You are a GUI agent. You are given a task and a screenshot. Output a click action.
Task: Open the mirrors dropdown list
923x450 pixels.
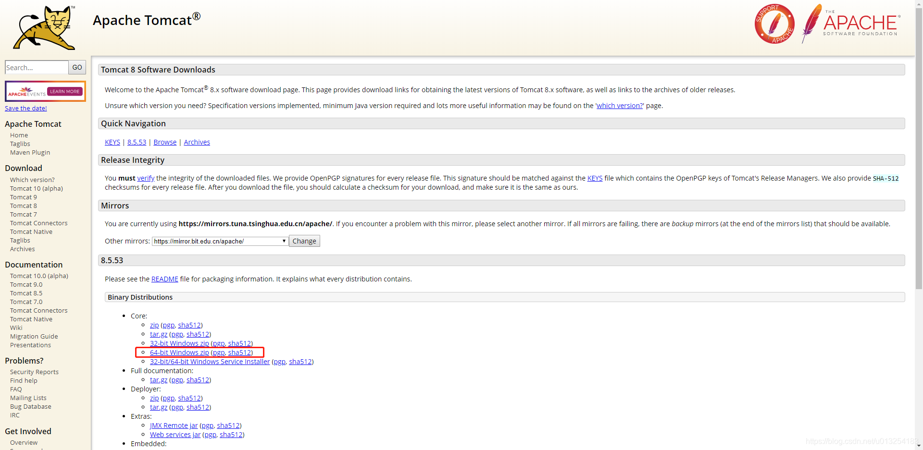click(220, 241)
